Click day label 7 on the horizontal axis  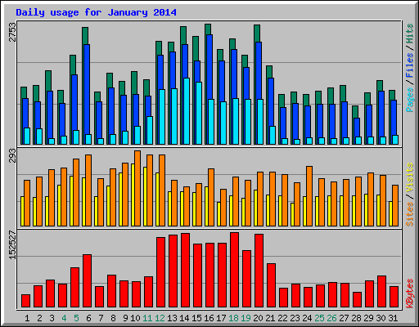click(x=101, y=318)
